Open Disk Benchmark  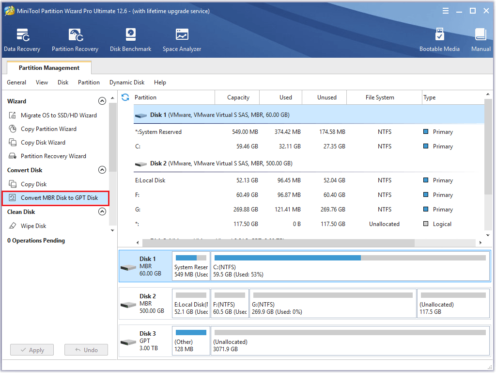(130, 40)
